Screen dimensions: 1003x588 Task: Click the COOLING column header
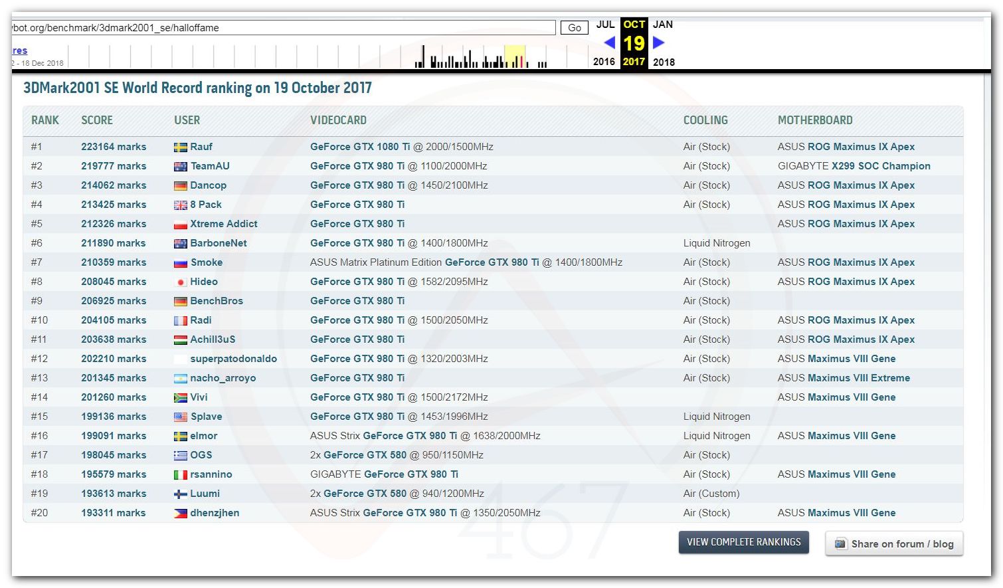[x=705, y=120]
